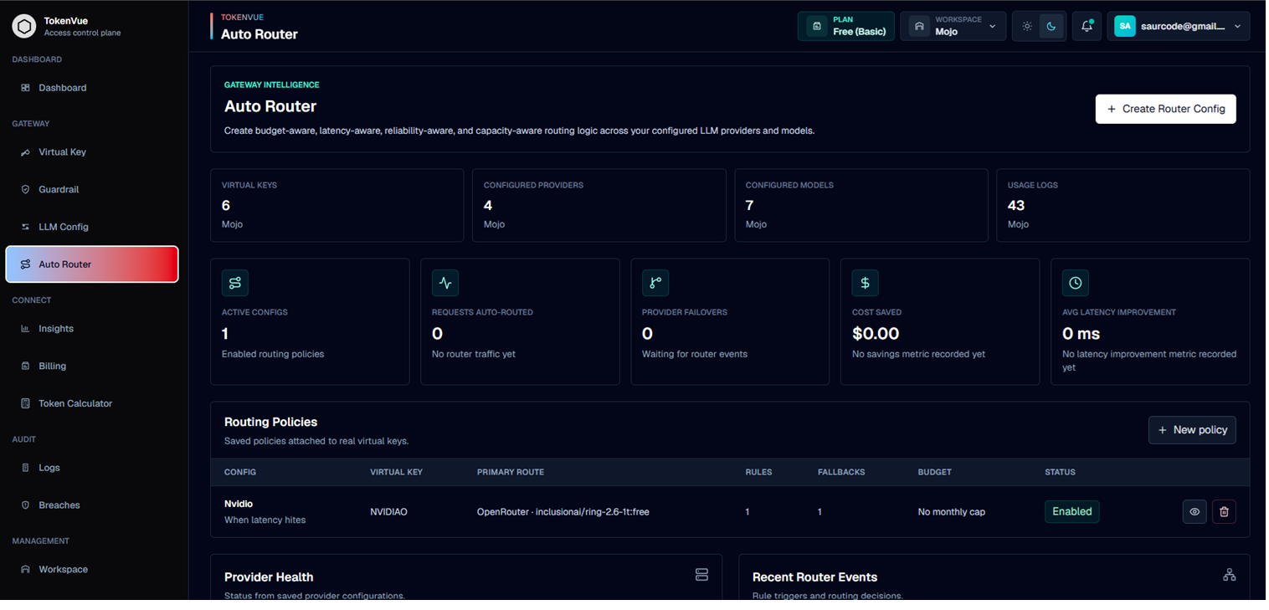Screen dimensions: 1269x610
Task: Click the Plan Free (Basic) badge
Action: coord(845,26)
